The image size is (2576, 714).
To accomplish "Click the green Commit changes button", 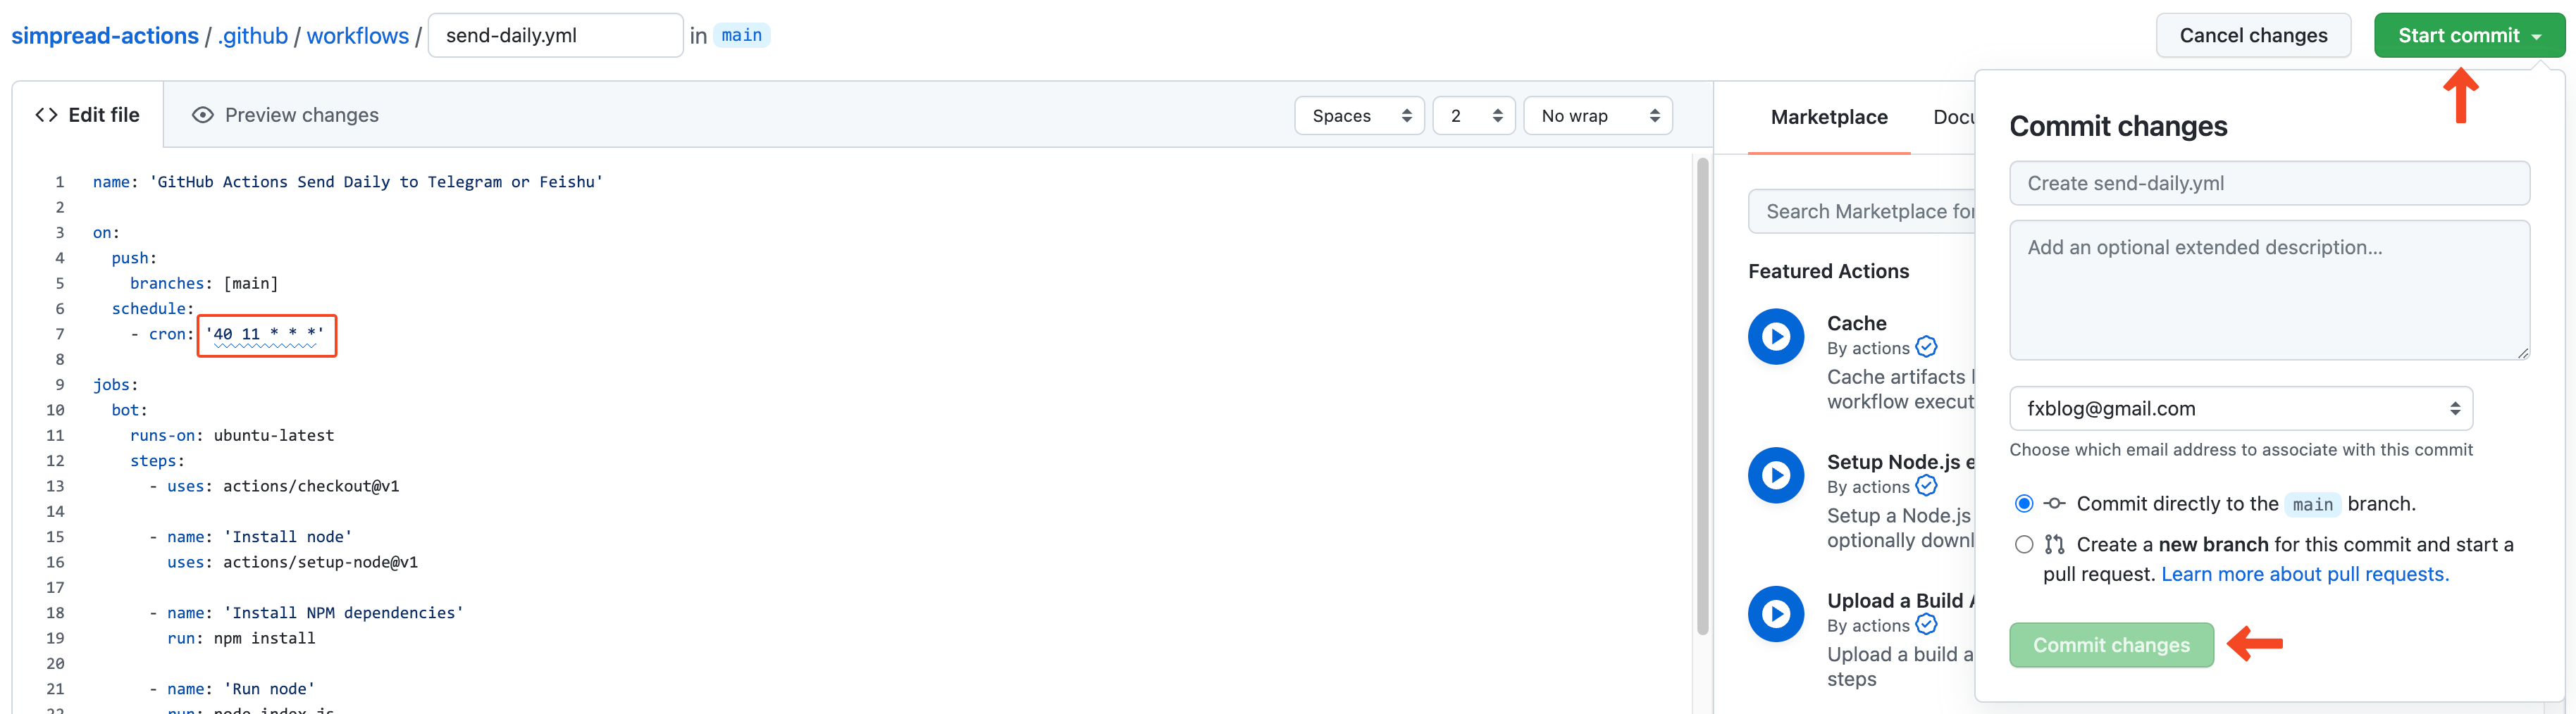I will pyautogui.click(x=2111, y=645).
